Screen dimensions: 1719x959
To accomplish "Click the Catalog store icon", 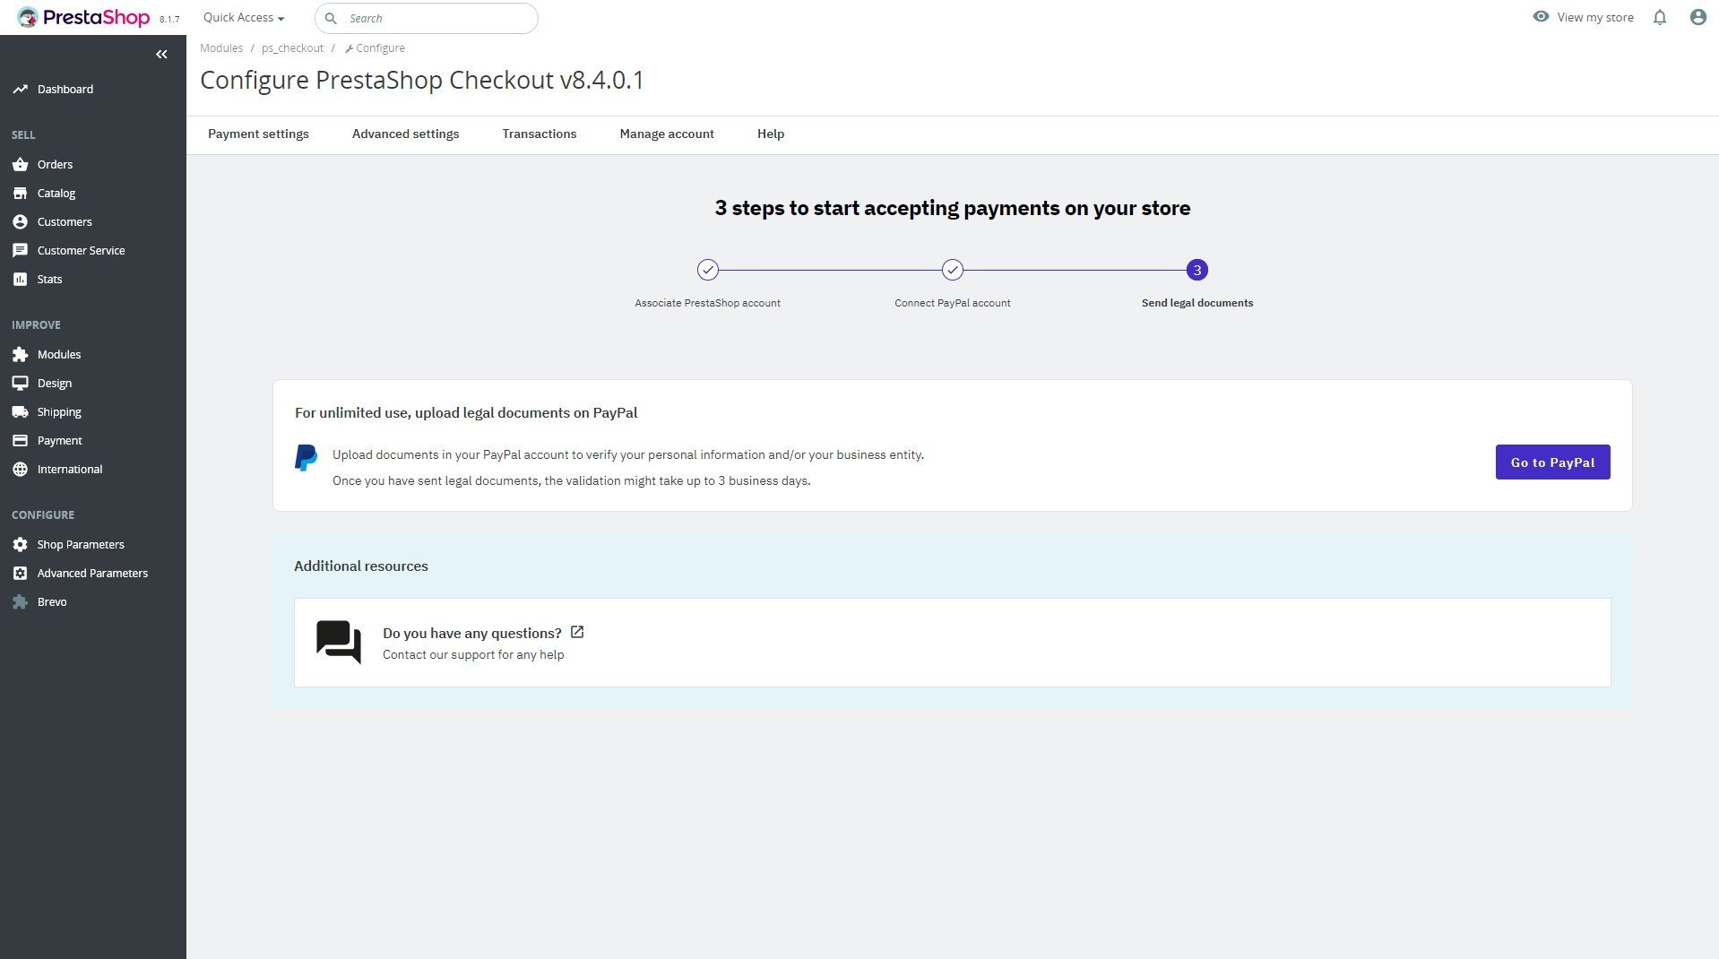I will pos(20,194).
